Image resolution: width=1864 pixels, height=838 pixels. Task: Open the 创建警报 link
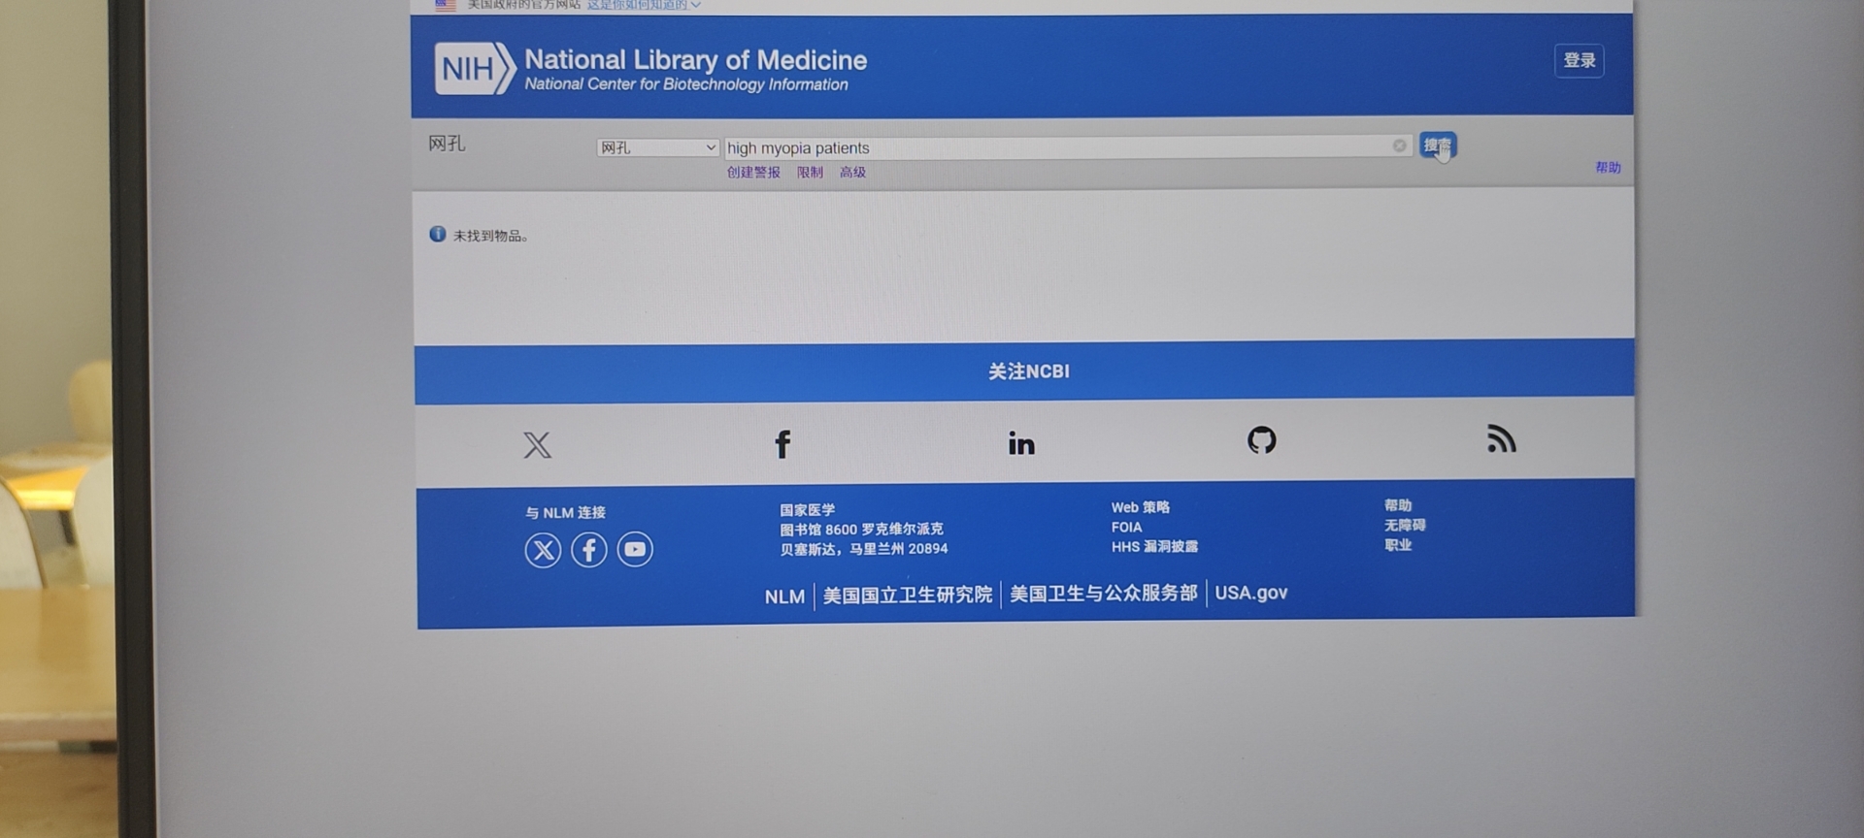(x=753, y=172)
